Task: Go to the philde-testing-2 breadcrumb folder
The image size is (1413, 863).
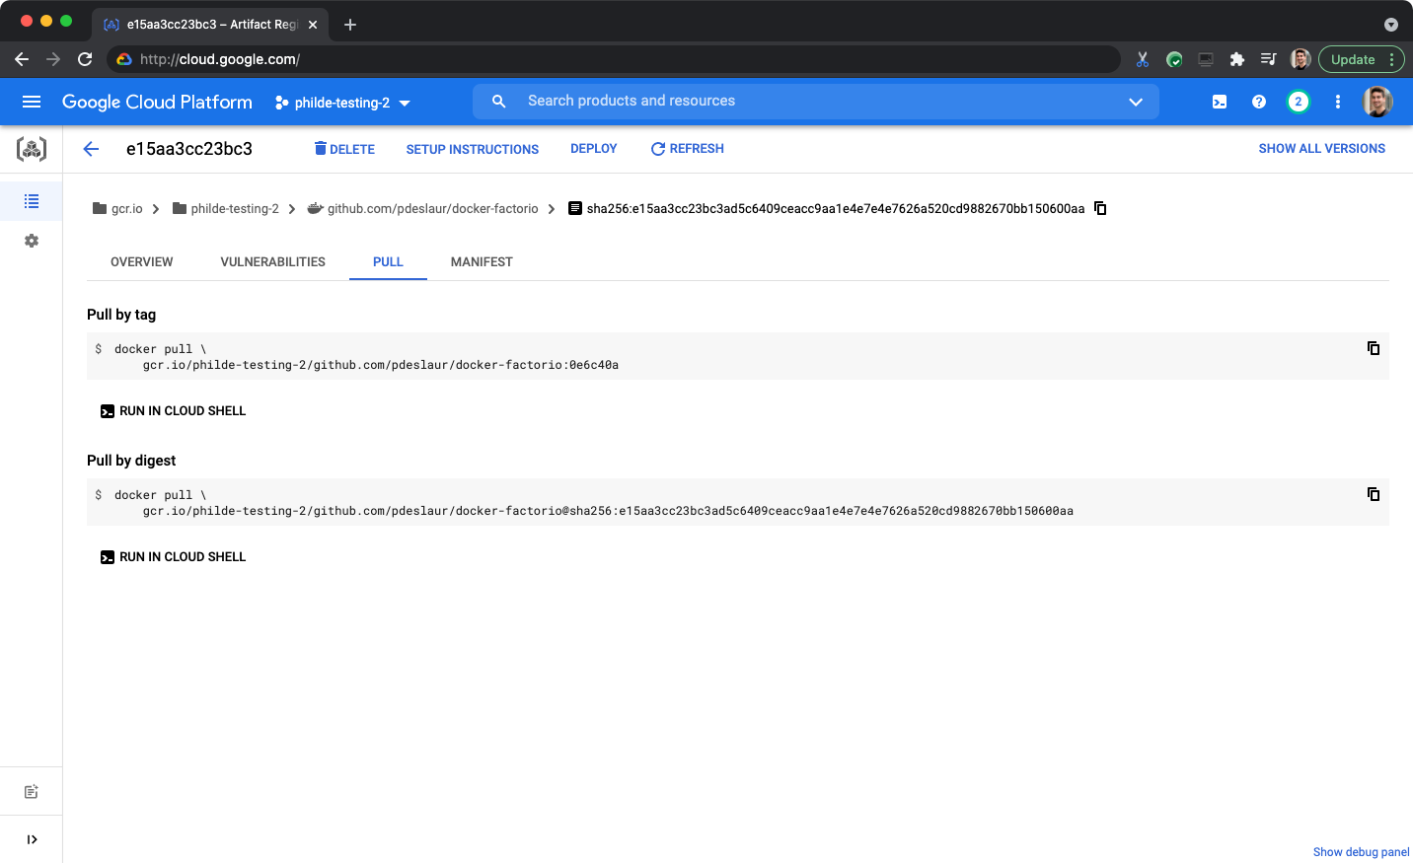Action: click(225, 209)
